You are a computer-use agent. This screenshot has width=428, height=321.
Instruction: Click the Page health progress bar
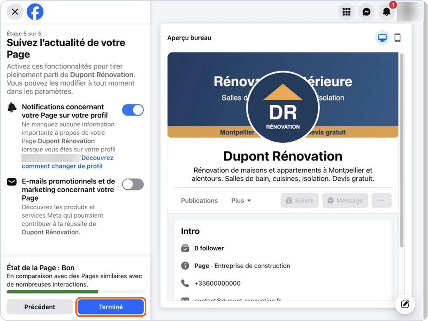pyautogui.click(x=75, y=292)
